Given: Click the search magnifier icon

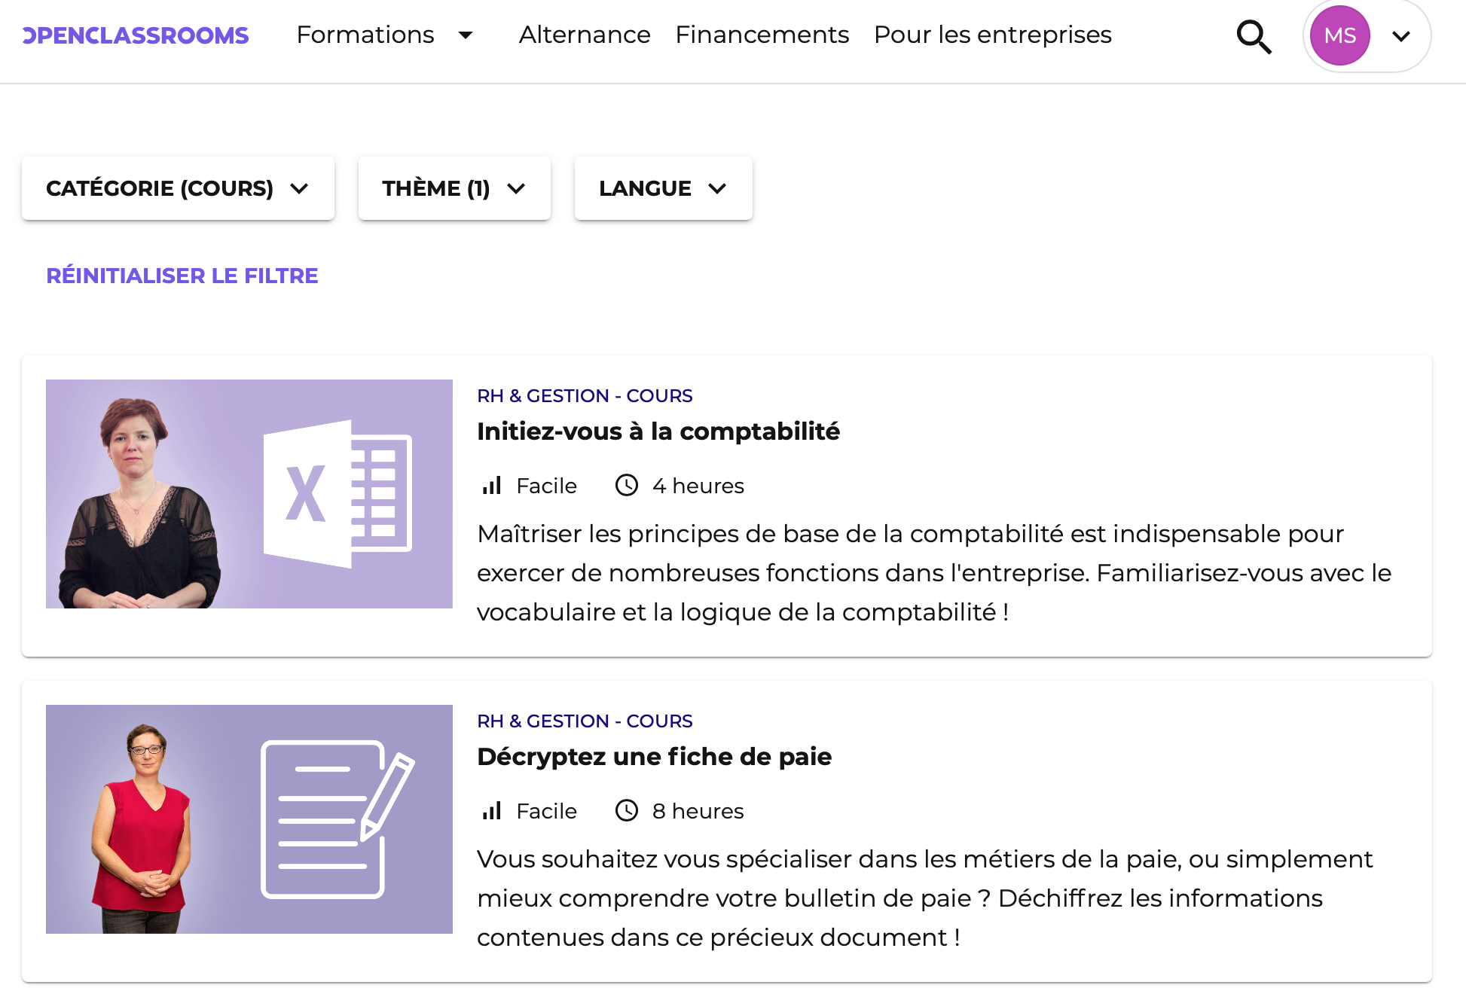Looking at the screenshot, I should point(1254,36).
